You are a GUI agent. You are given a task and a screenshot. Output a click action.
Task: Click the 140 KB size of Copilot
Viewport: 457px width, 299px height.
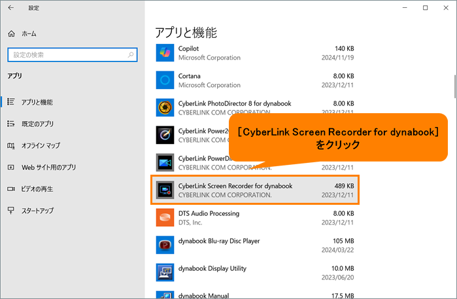click(x=344, y=48)
